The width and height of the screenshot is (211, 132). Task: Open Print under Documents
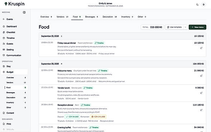click(x=7, y=124)
